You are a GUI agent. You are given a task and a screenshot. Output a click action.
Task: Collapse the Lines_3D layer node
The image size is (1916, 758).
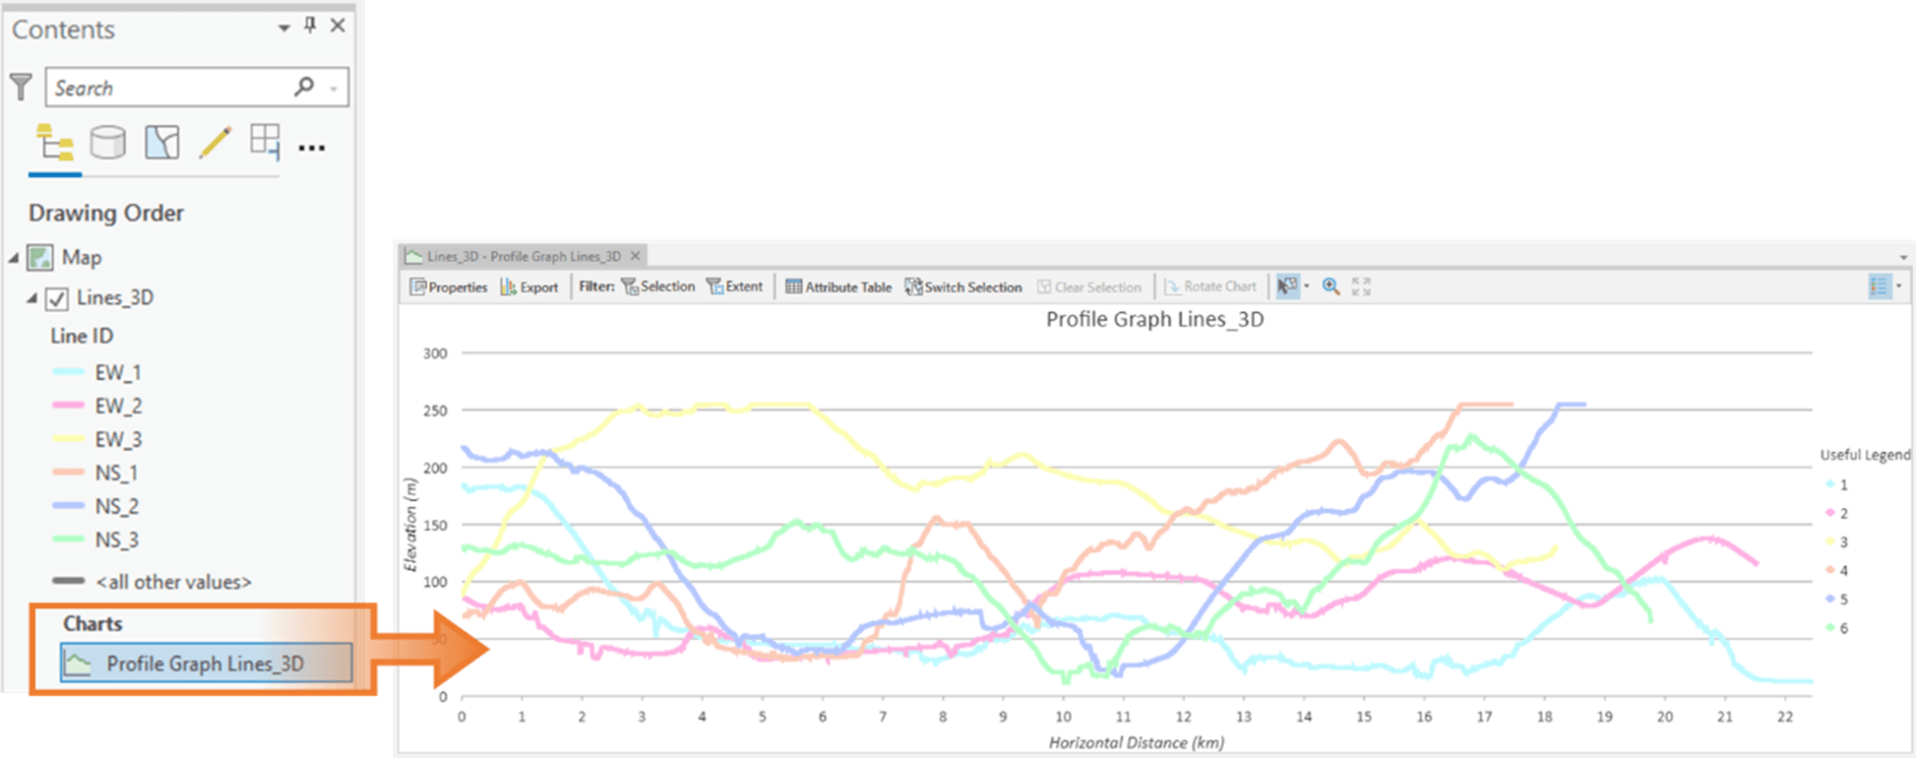pos(32,298)
